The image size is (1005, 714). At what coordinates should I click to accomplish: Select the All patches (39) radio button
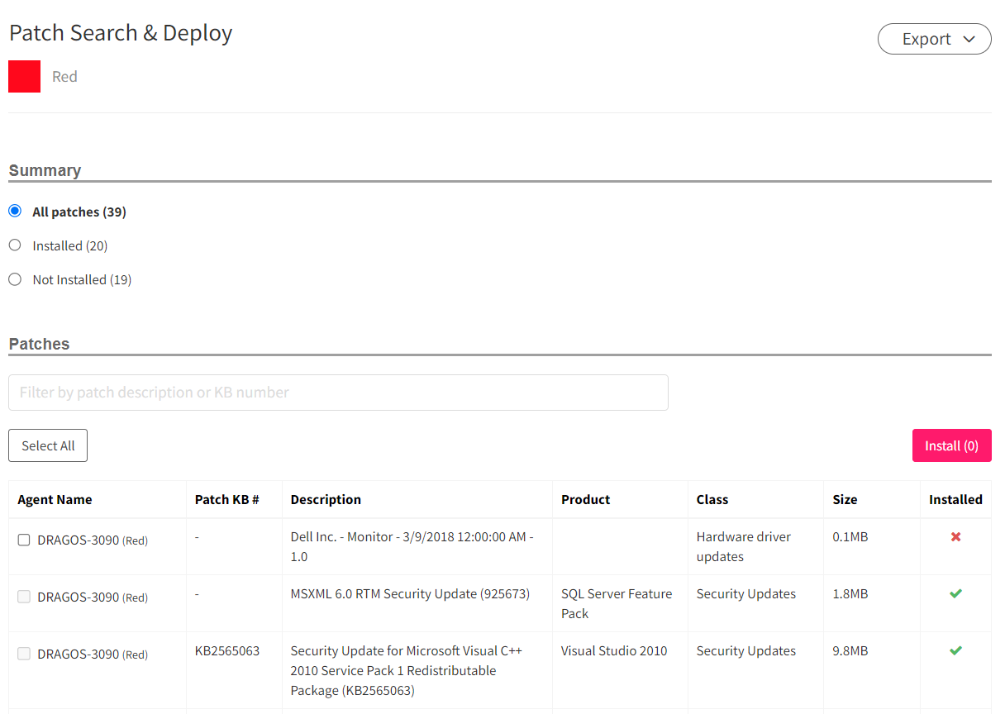[15, 212]
